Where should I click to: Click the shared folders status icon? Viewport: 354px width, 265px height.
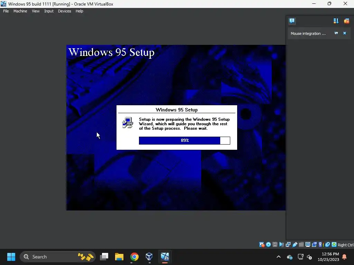301,245
